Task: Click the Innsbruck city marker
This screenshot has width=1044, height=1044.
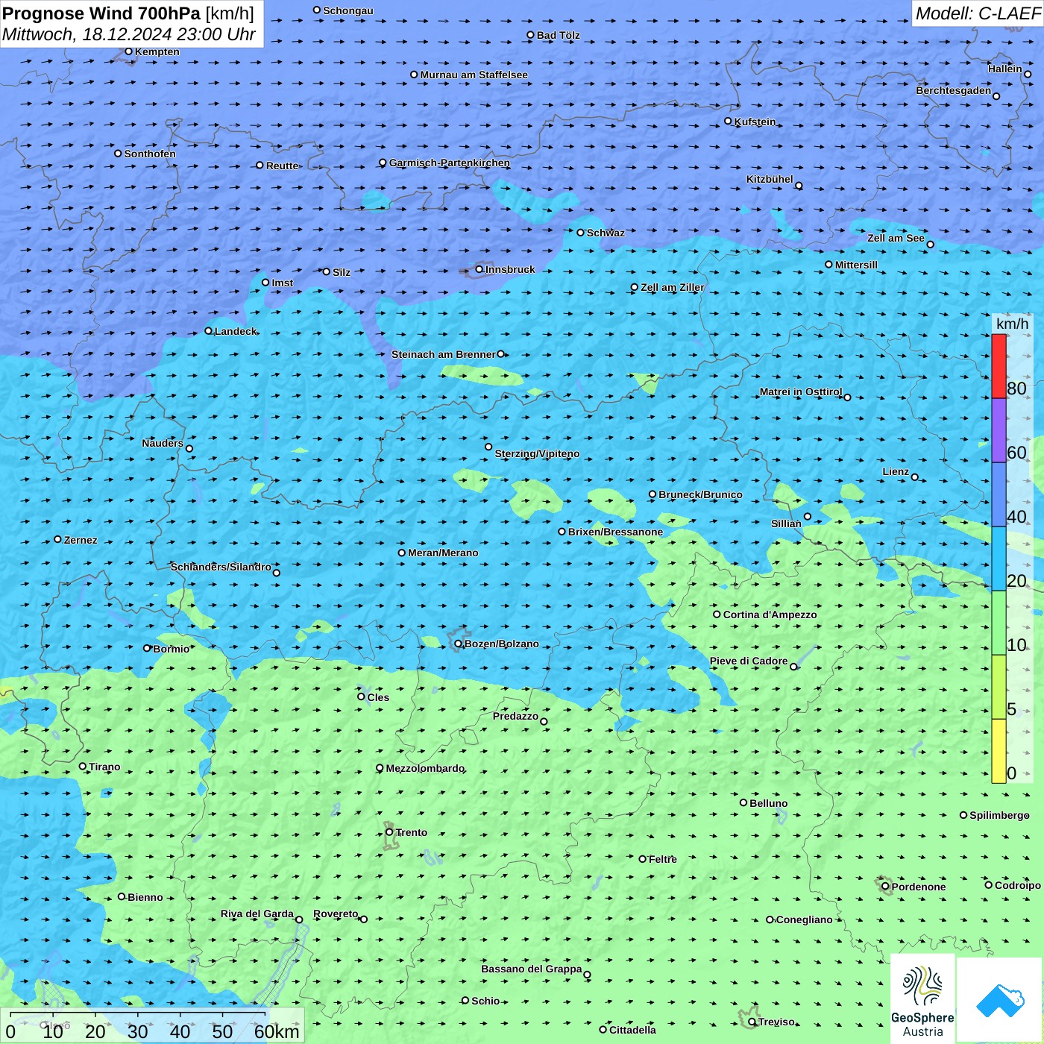Action: point(479,269)
